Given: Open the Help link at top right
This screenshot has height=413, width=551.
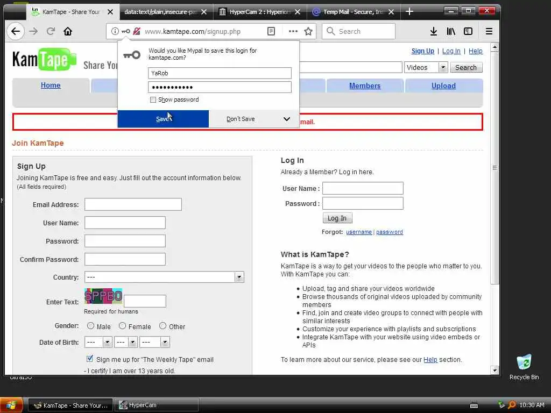Looking at the screenshot, I should pos(476,51).
